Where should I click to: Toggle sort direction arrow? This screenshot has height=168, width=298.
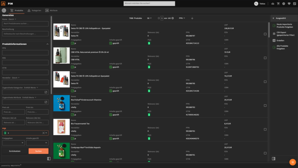point(192,18)
